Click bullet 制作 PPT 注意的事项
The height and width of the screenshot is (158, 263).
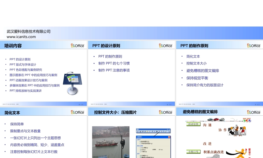(114, 70)
